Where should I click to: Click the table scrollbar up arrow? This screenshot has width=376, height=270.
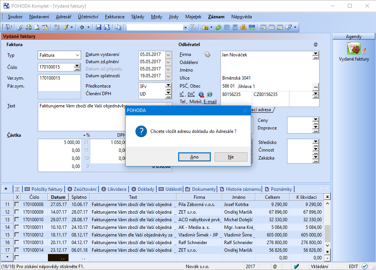pyautogui.click(x=327, y=204)
